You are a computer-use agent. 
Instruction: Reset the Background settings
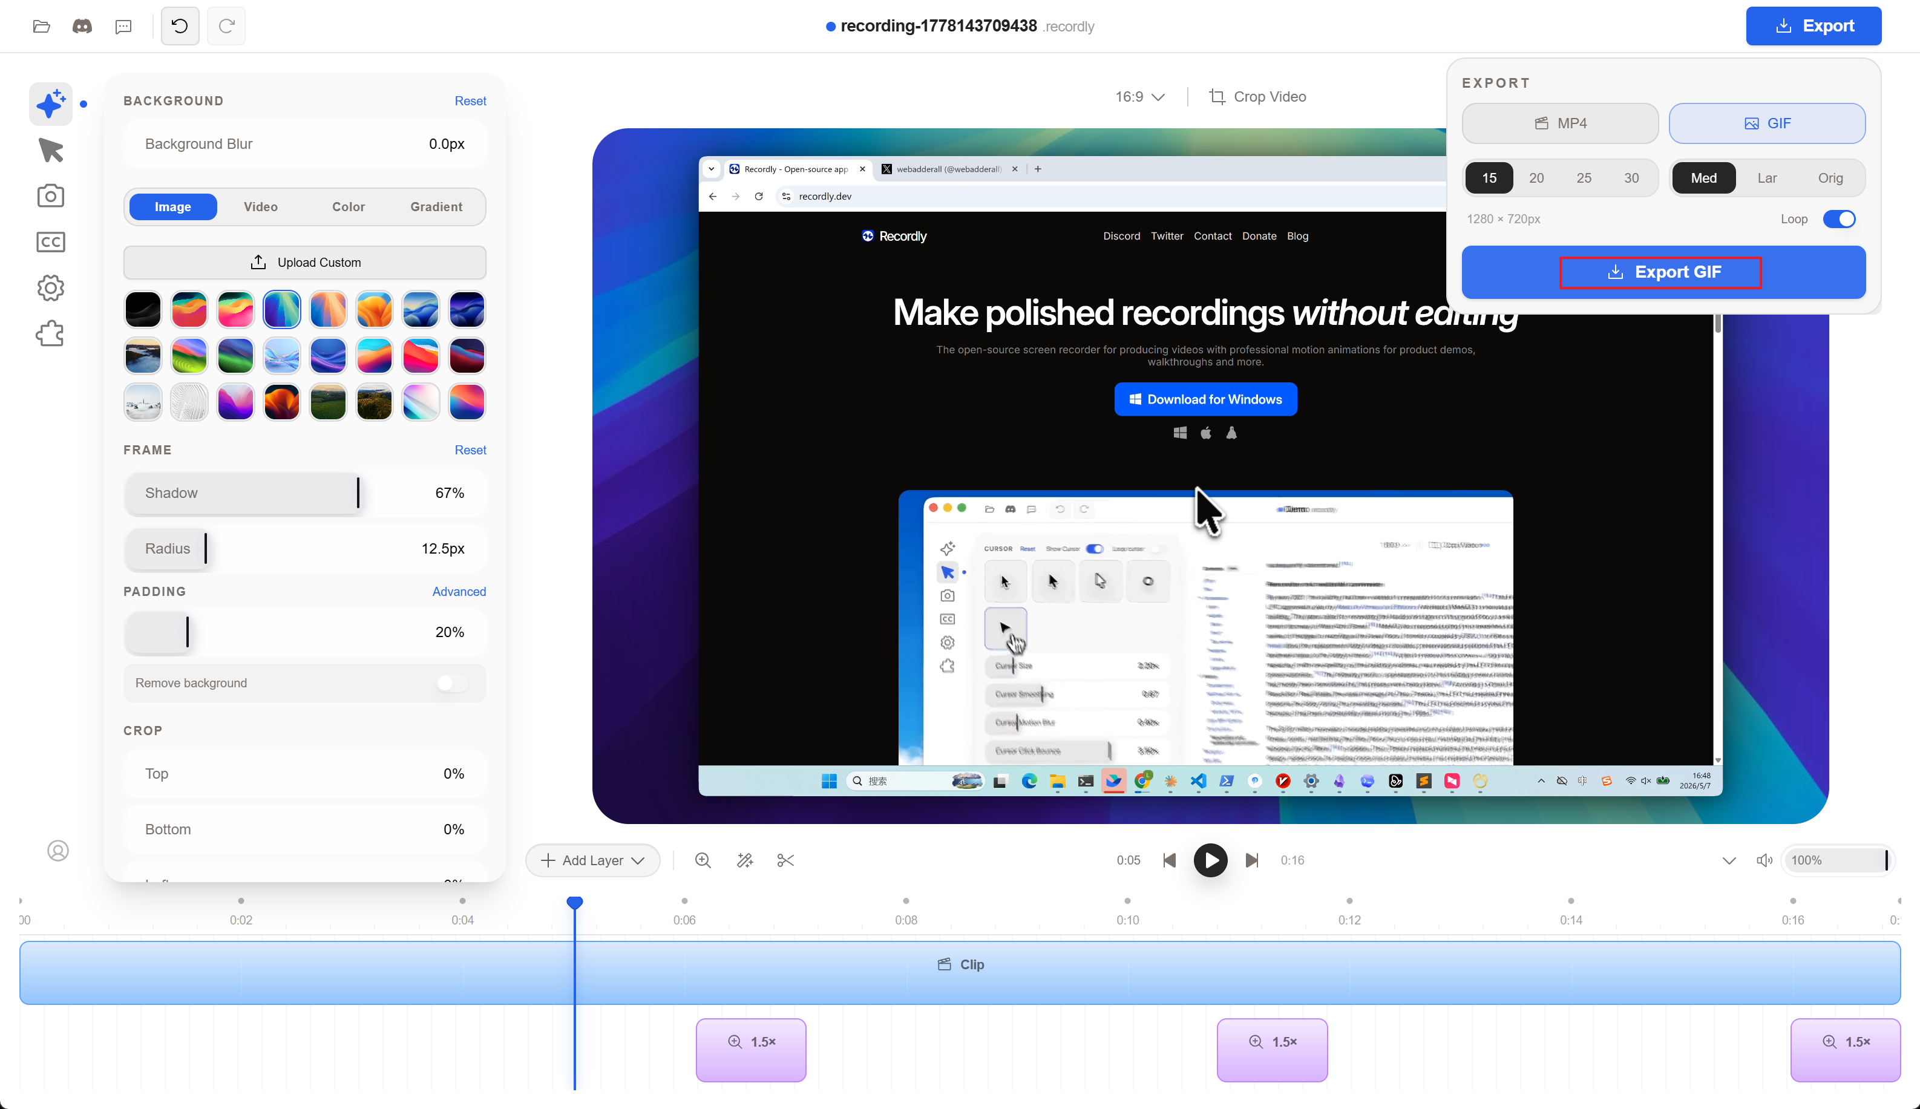click(470, 101)
